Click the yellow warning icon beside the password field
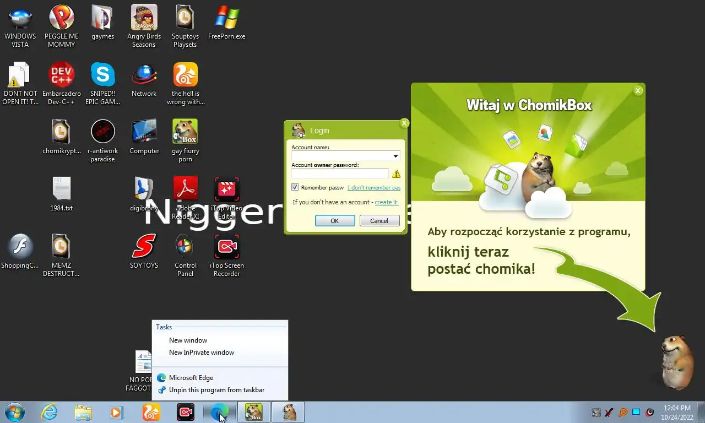The image size is (705, 423). (x=396, y=173)
